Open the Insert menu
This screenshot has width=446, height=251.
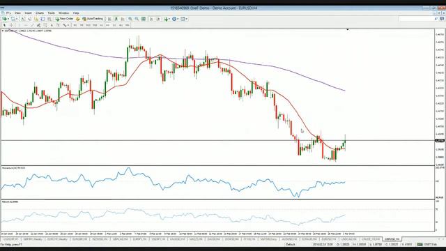click(x=28, y=13)
